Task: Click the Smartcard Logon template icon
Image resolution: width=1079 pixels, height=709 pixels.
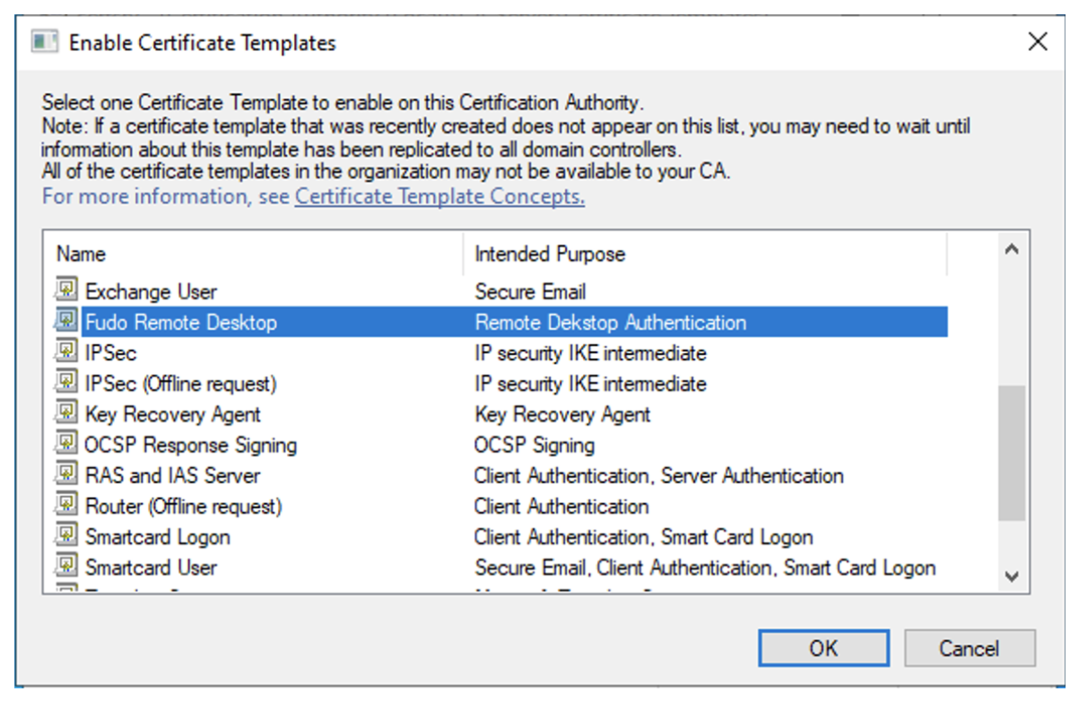Action: (67, 536)
